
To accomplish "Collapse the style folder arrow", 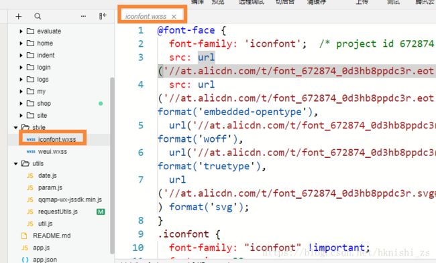I will [x=16, y=128].
